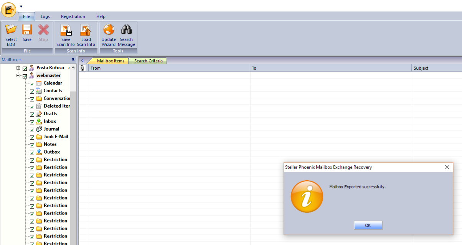Open the Help ribbon tab

click(101, 16)
